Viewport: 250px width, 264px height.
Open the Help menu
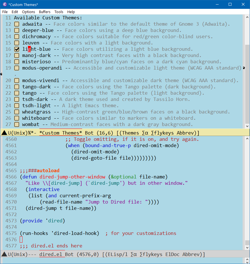[71, 12]
